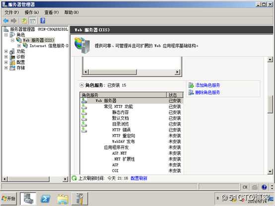Image resolution: width=275 pixels, height=206 pixels.
Task: Click inner list box scroll right arrow
Action: (x=177, y=71)
